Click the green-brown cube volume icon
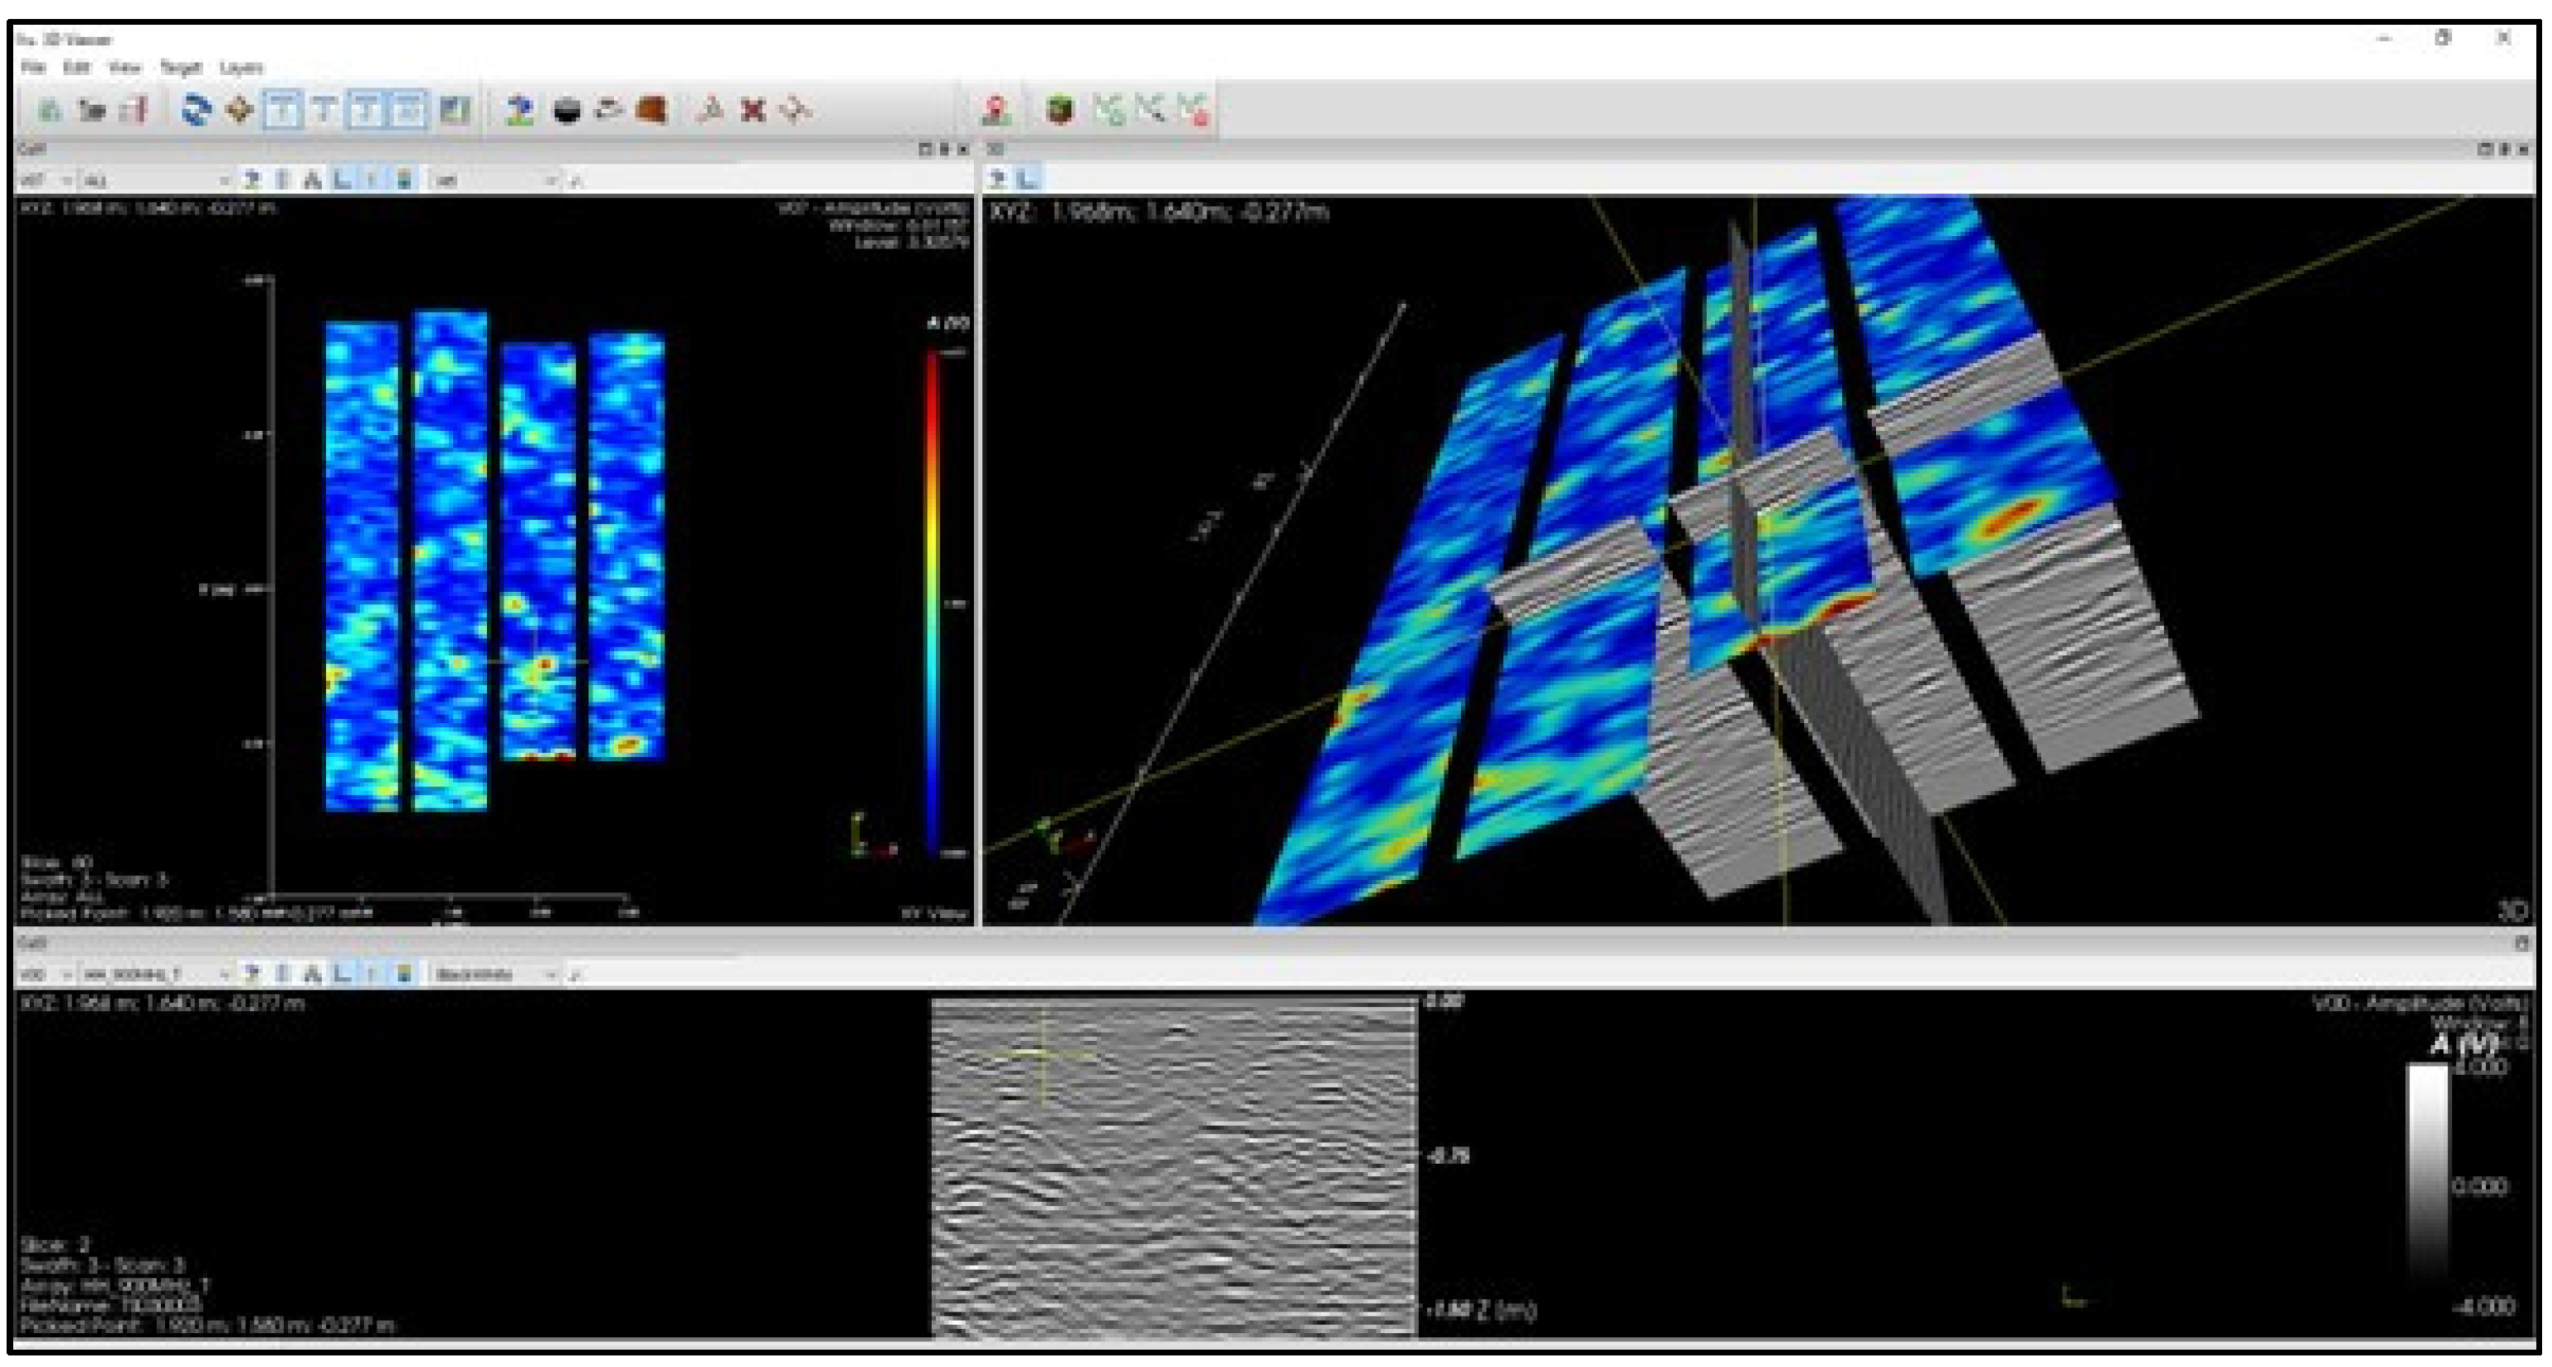This screenshot has width=2552, height=1367. [x=1059, y=109]
